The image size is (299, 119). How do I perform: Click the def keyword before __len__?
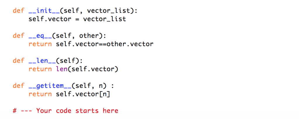(x=19, y=61)
